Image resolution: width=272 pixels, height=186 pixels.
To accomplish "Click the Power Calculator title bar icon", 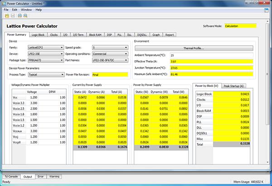I will coord(4,3).
